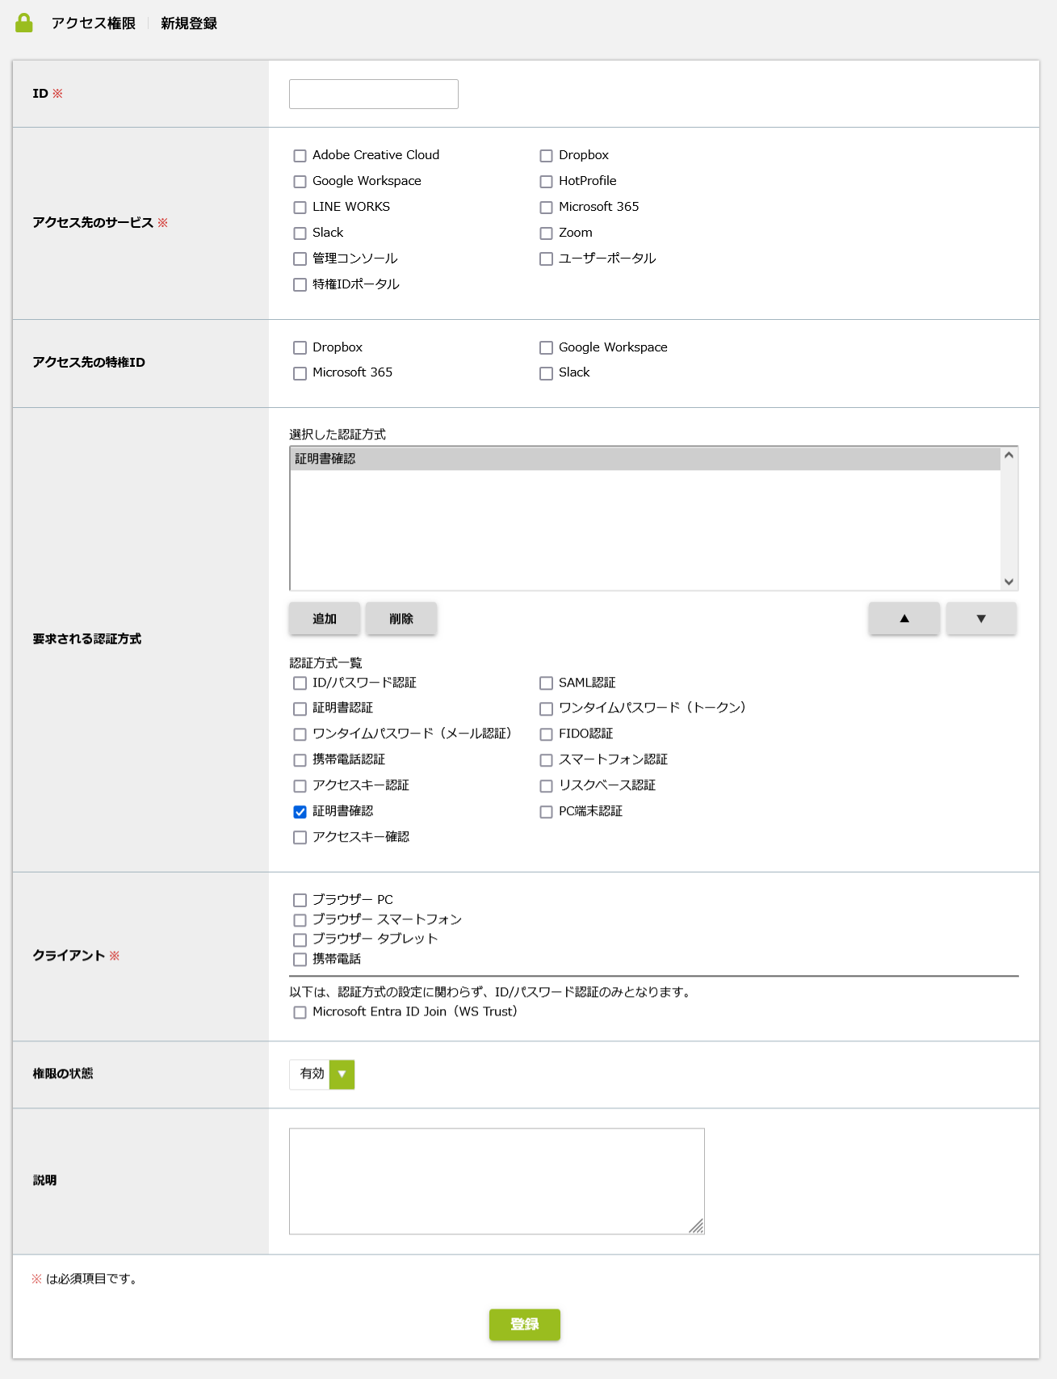Tick the 携帯電話認証 checkbox
The width and height of the screenshot is (1057, 1379).
coord(300,760)
